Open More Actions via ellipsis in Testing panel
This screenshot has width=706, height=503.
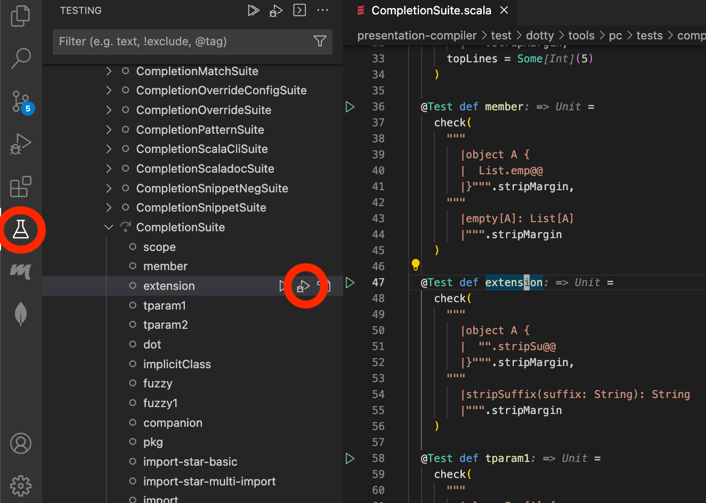click(322, 10)
